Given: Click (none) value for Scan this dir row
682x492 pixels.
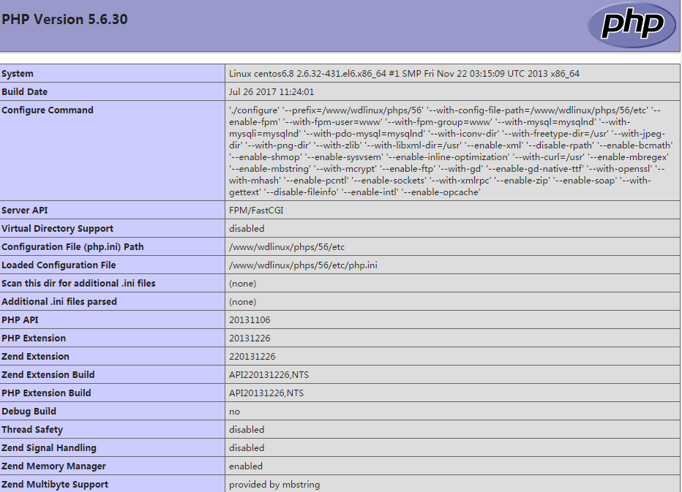Looking at the screenshot, I should pos(243,284).
